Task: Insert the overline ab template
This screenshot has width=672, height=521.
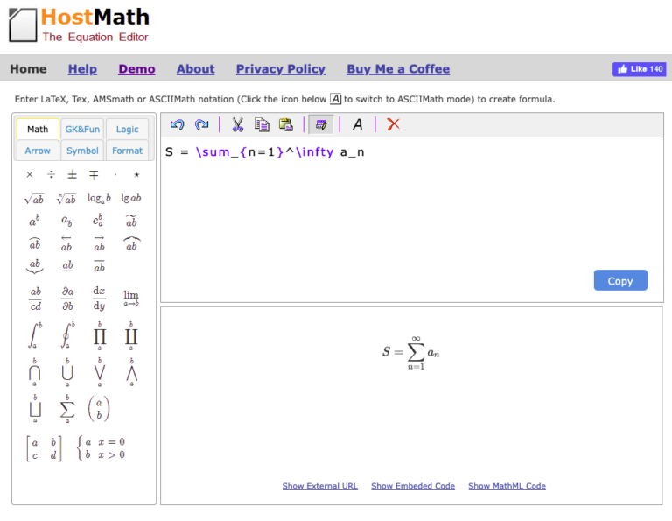Action: [99, 266]
